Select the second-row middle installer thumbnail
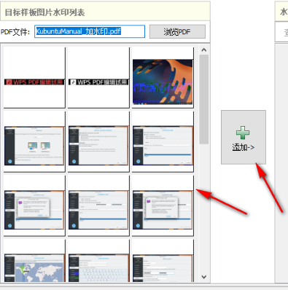 point(98,142)
